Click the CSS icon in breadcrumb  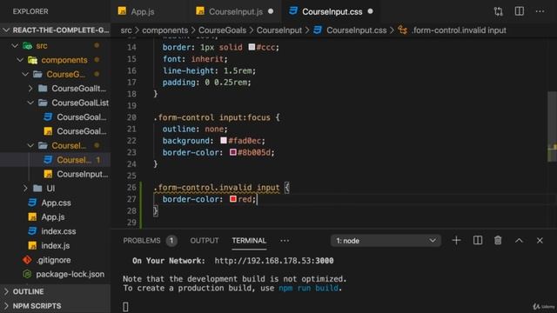point(318,30)
